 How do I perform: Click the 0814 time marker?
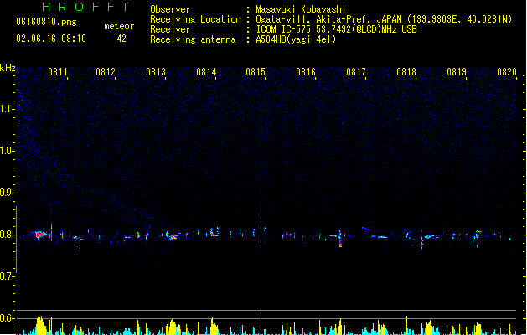206,72
